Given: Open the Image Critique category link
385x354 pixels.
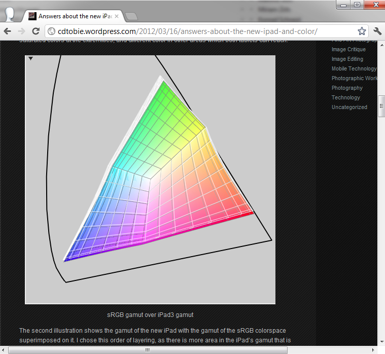Looking at the screenshot, I should pos(348,49).
